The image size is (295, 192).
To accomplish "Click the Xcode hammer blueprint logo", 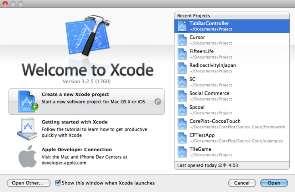I will (x=88, y=36).
